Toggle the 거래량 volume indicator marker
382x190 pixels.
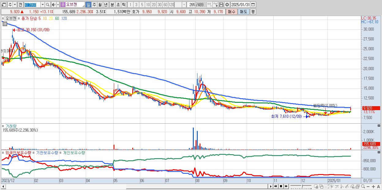(x=4, y=126)
